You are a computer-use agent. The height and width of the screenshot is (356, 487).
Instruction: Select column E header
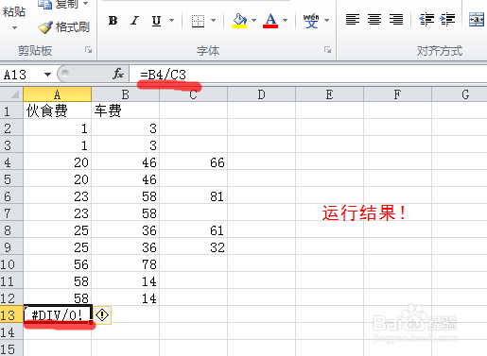coord(329,94)
